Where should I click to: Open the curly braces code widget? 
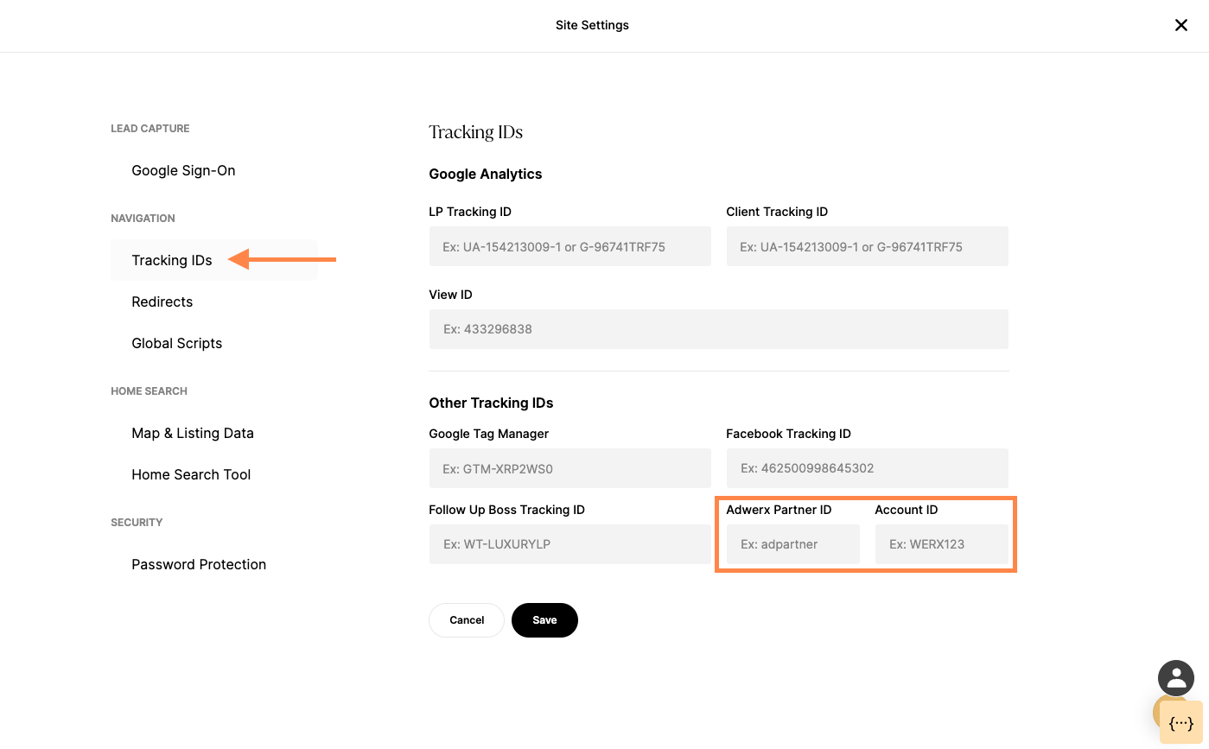(1180, 723)
